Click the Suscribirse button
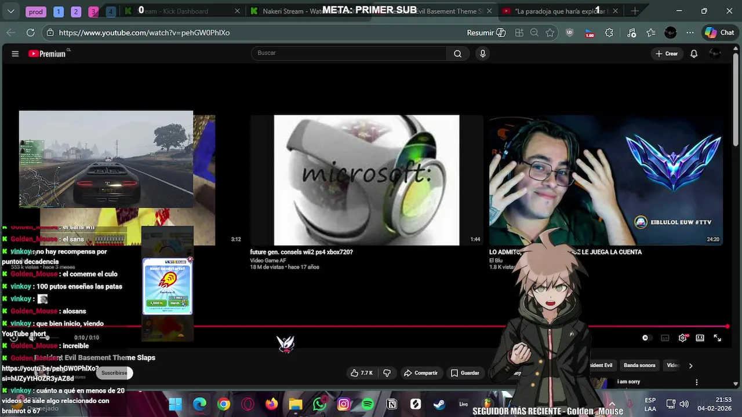The image size is (742, 417). (x=114, y=373)
